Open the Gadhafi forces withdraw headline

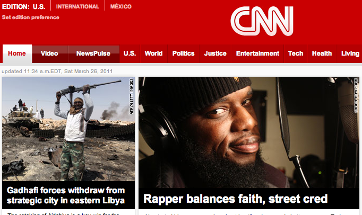(66, 195)
